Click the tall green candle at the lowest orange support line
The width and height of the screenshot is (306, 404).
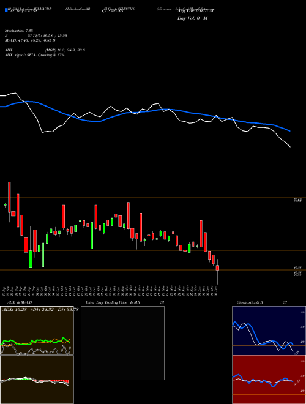click(31, 259)
